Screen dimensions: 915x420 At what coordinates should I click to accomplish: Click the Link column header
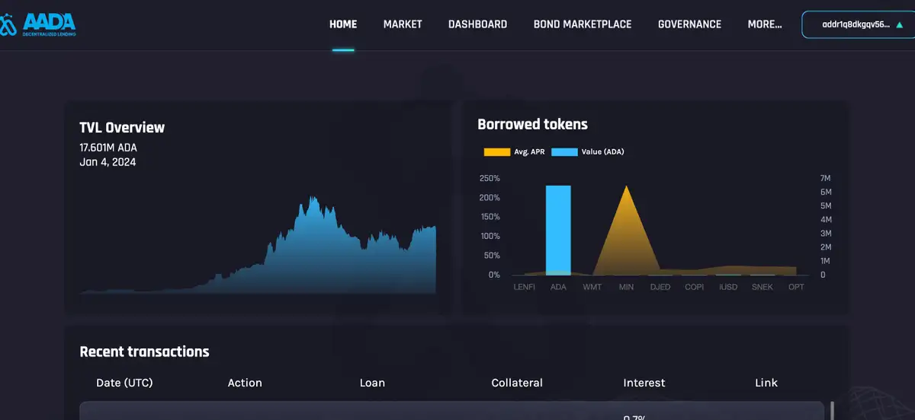pyautogui.click(x=766, y=383)
